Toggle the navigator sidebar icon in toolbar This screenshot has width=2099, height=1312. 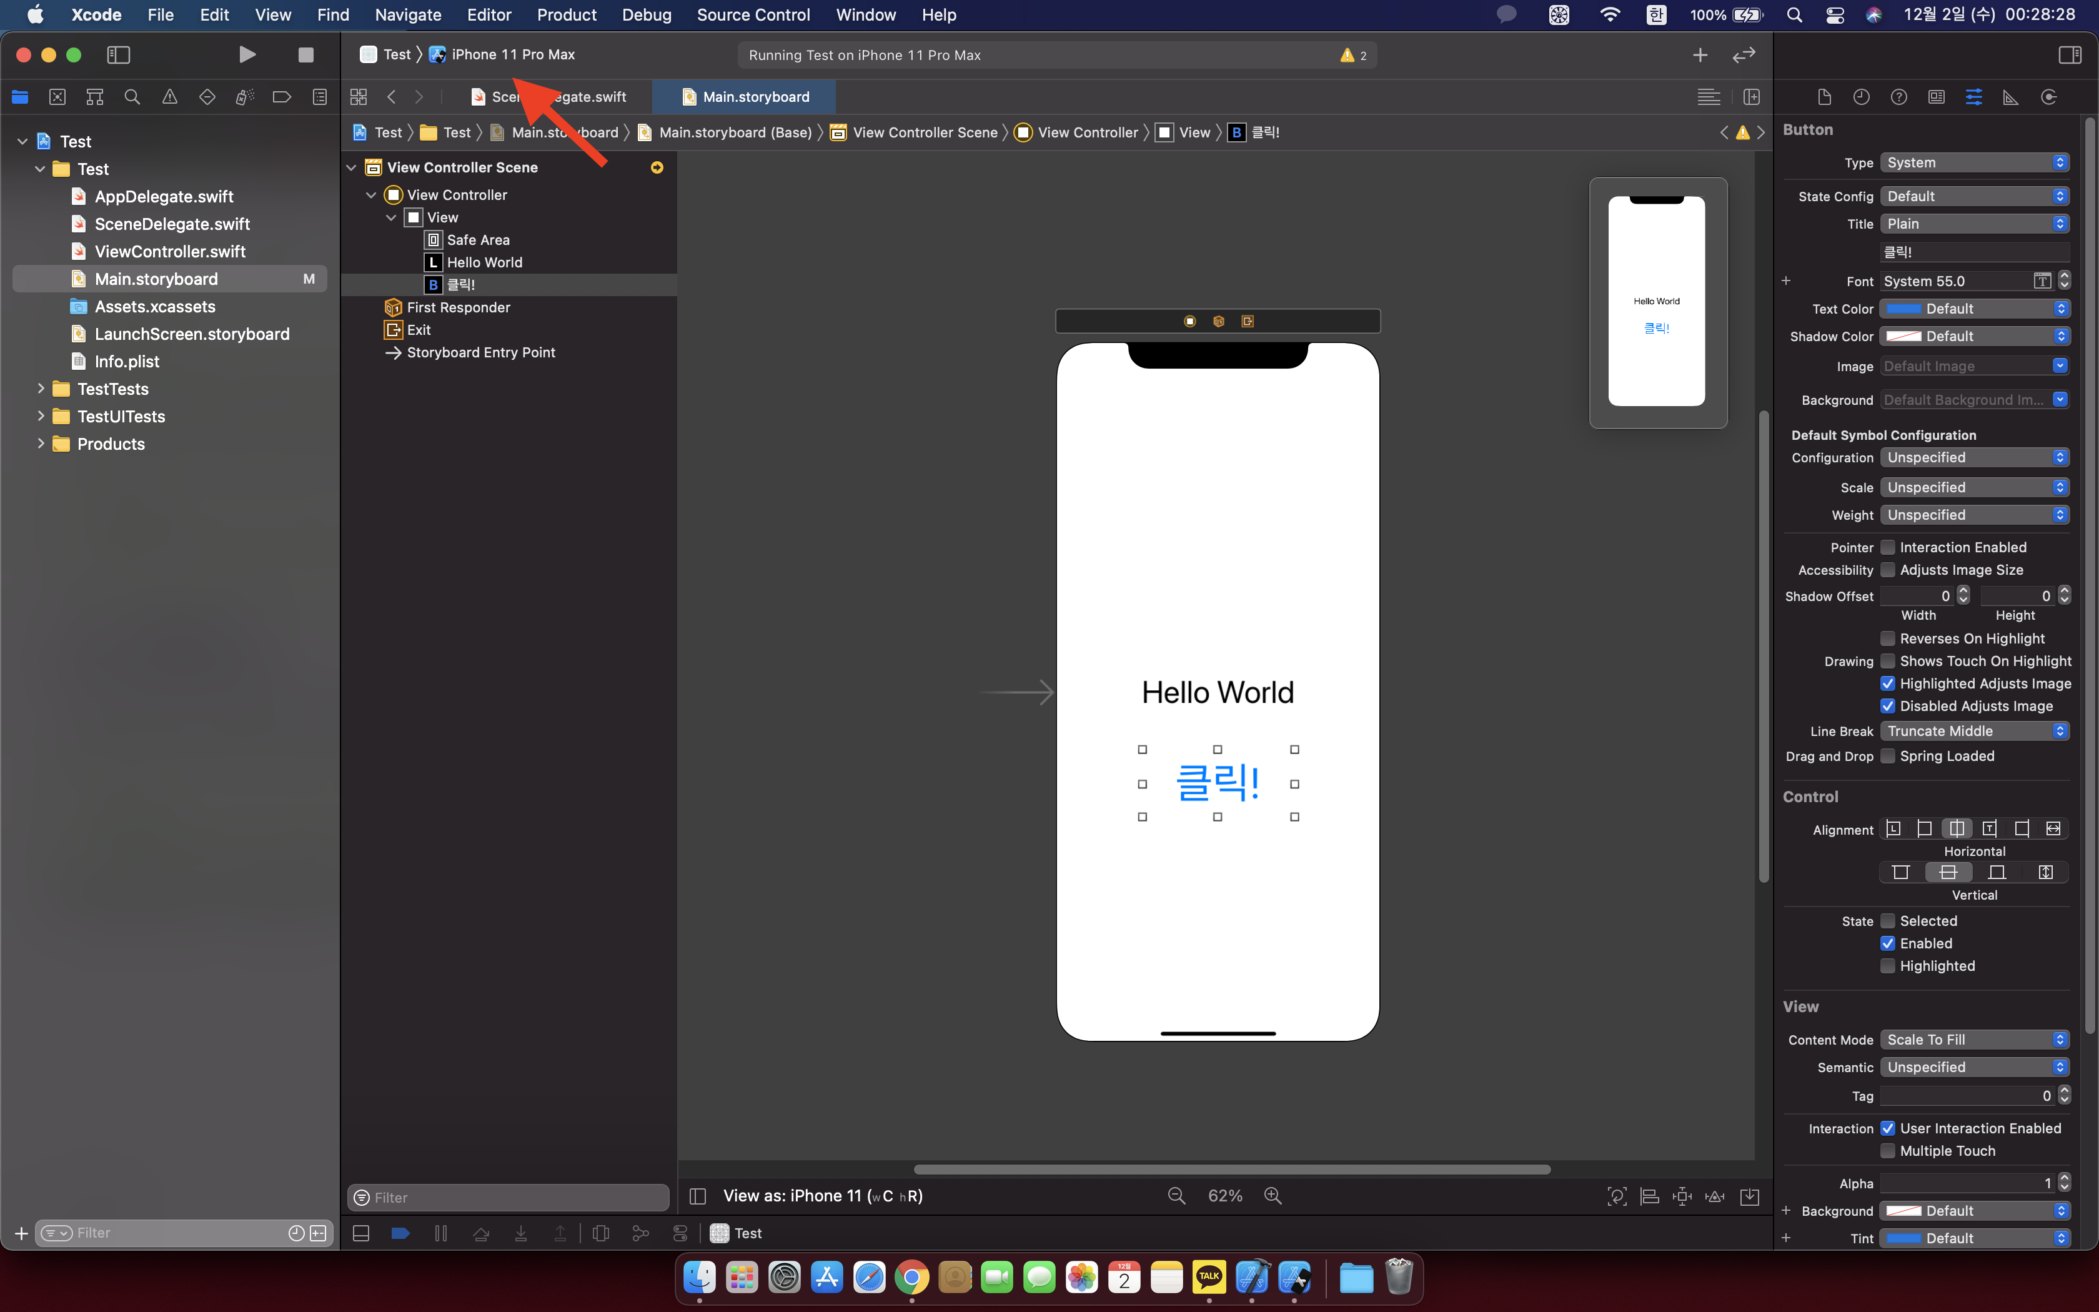point(118,55)
